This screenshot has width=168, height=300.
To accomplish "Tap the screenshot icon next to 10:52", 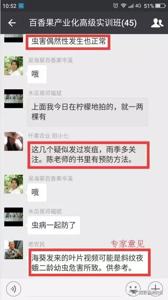I will (x=21, y=6).
